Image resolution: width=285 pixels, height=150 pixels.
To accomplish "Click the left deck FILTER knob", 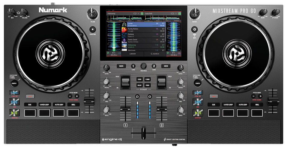I will pos(93,13).
